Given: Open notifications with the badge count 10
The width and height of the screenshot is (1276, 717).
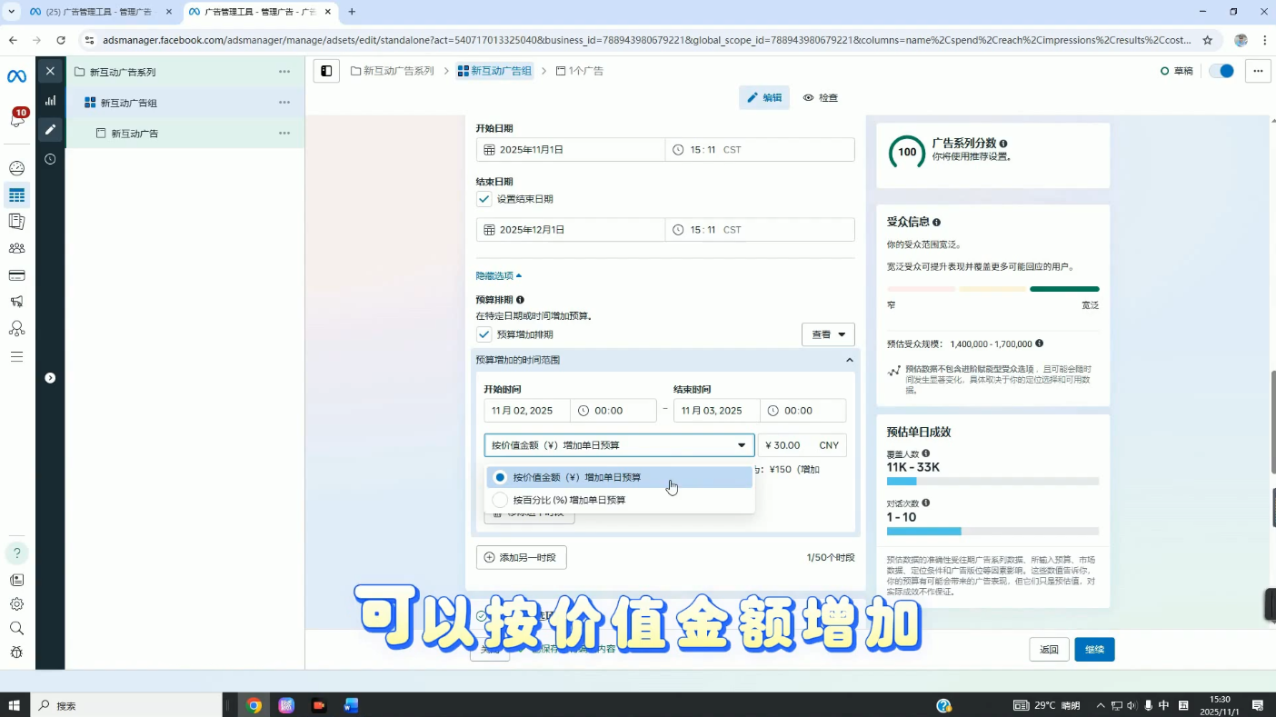Looking at the screenshot, I should (x=18, y=119).
